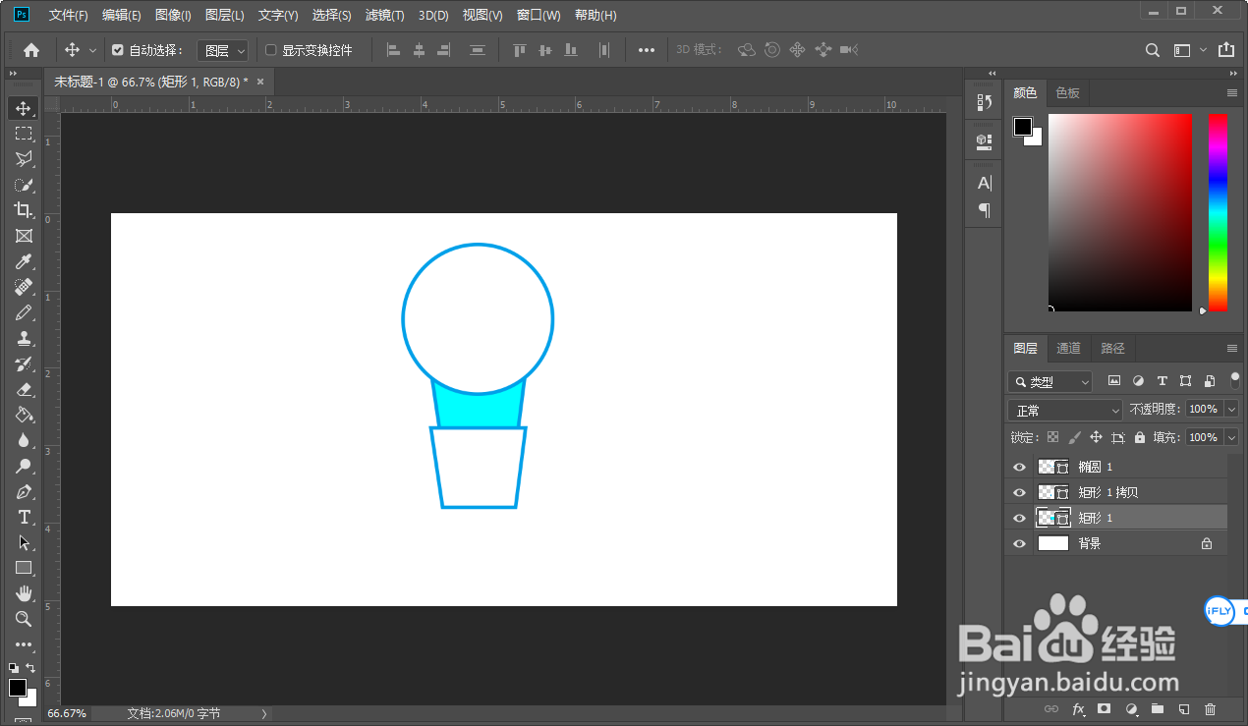Open the blend mode dropdown showing 正常
Viewport: 1248px width, 726px height.
tap(1064, 410)
